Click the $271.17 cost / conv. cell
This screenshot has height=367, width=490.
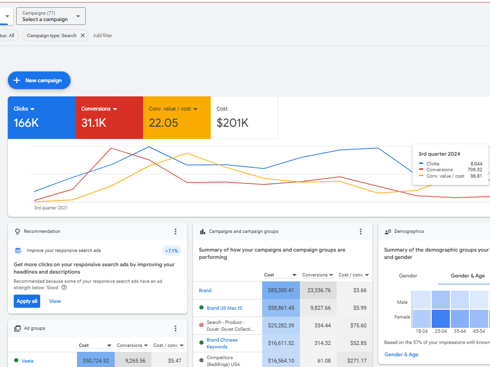point(354,361)
